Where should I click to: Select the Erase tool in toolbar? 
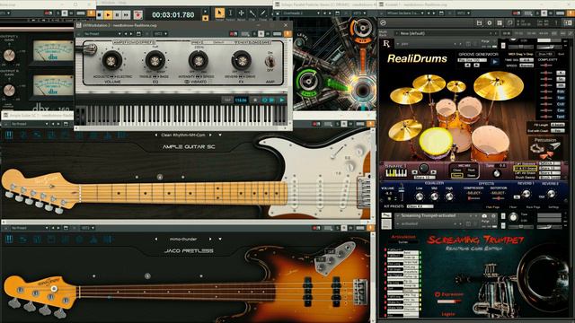263,13
